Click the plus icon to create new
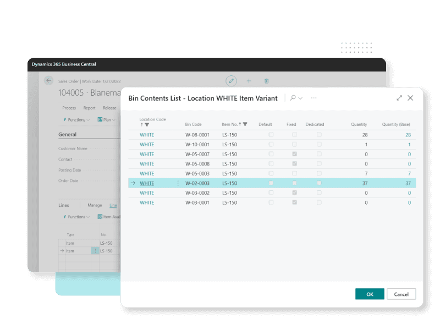This screenshot has width=440, height=330. [249, 81]
